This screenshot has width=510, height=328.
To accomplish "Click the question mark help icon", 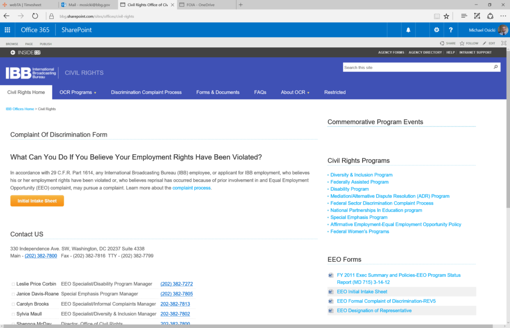I will tap(450, 30).
